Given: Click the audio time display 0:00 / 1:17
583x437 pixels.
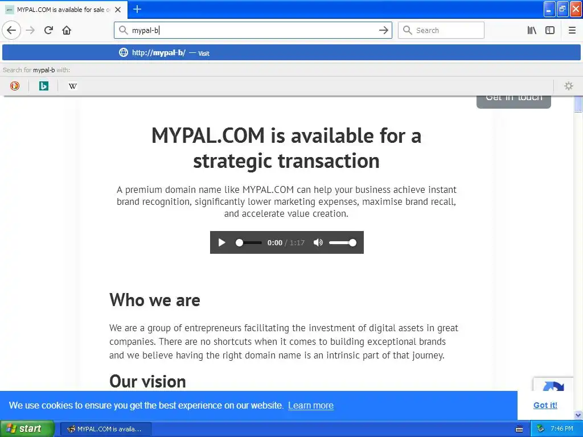Looking at the screenshot, I should tap(286, 242).
